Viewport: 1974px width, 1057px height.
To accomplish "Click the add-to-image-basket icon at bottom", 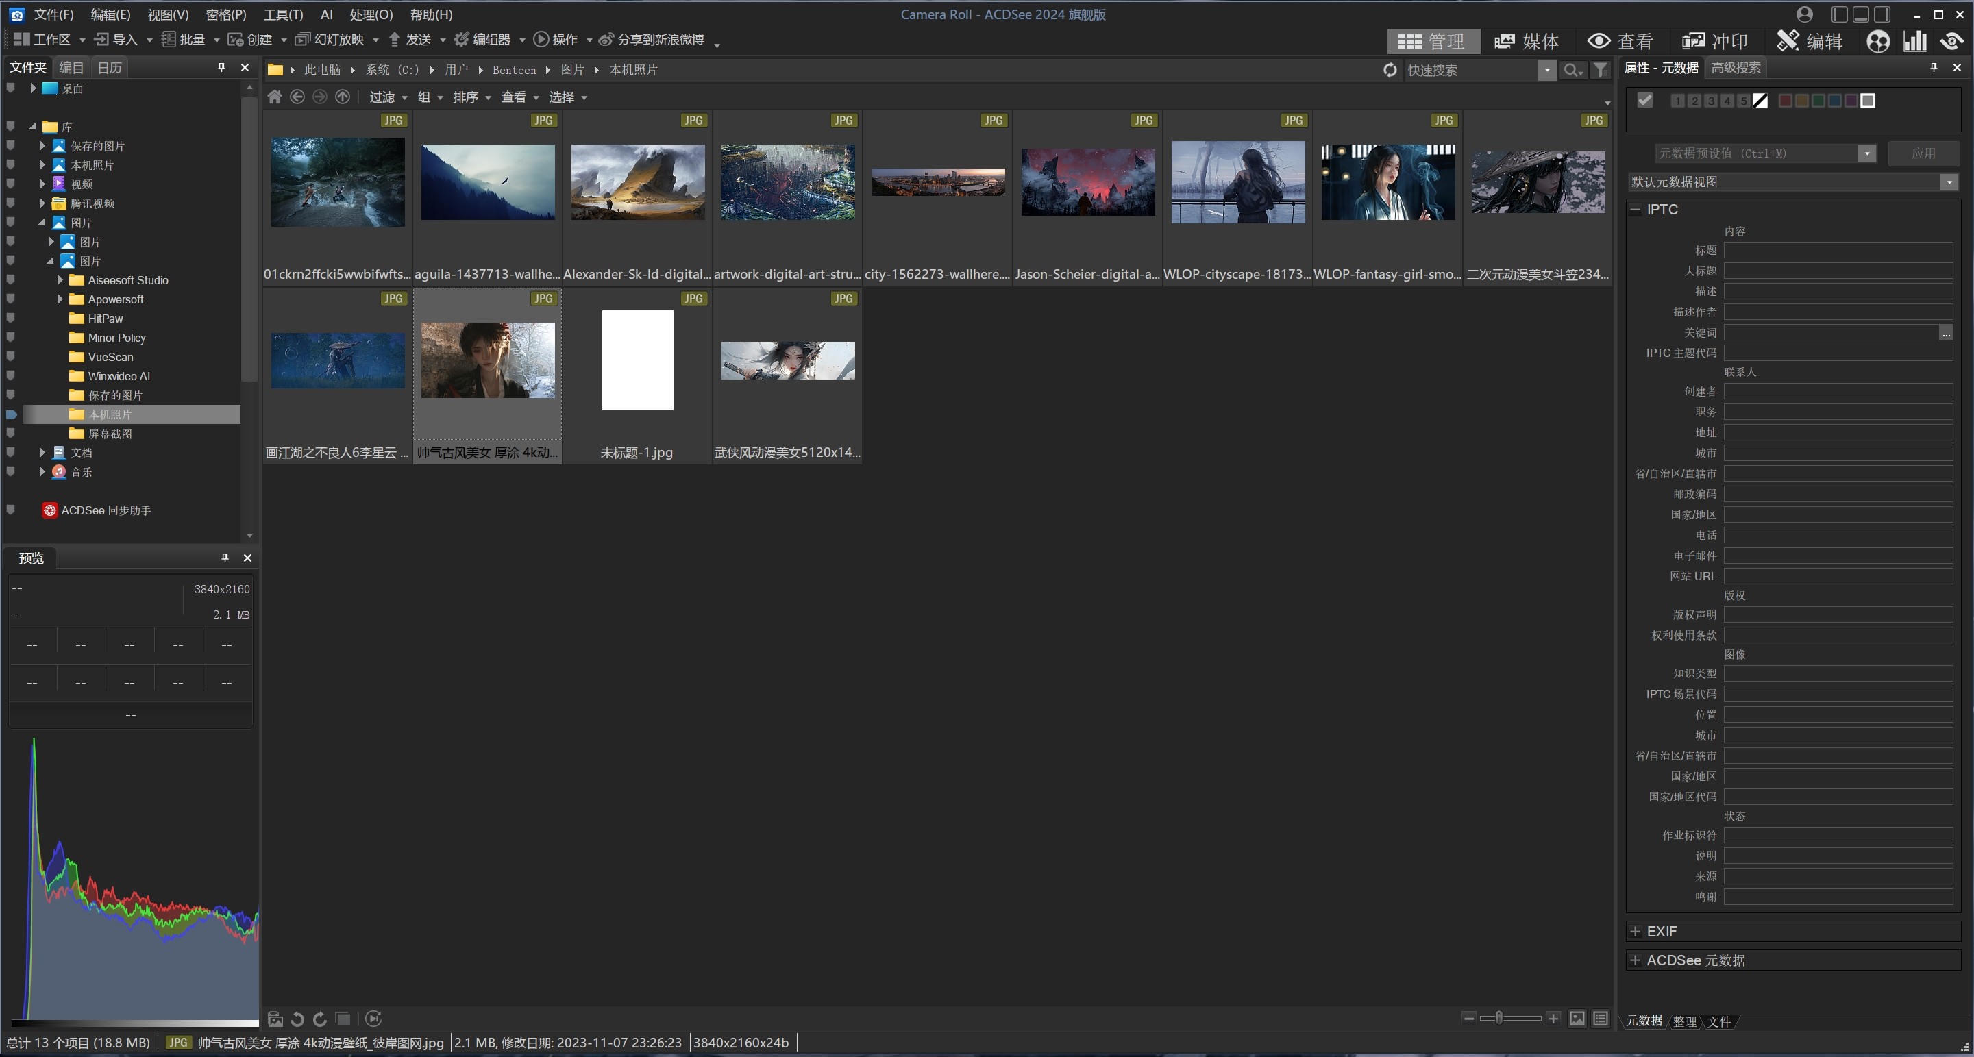I will (x=275, y=1019).
